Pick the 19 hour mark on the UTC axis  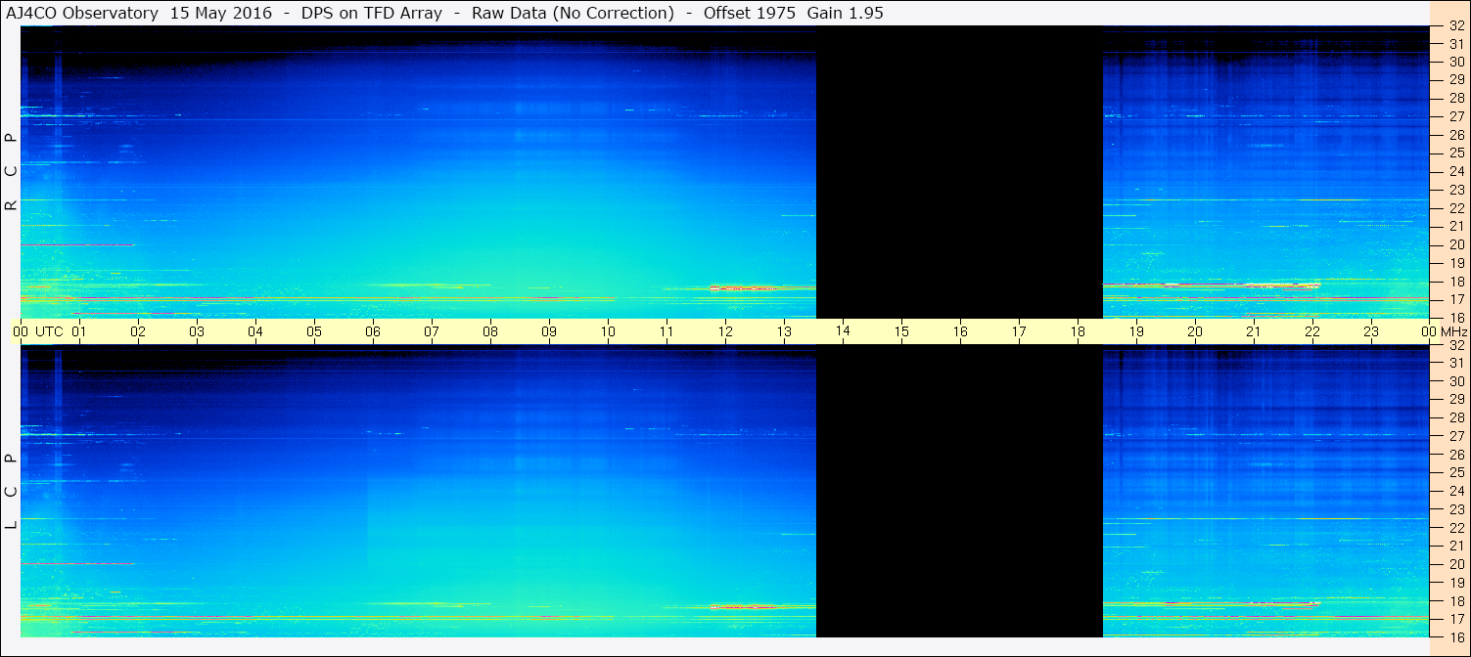(1136, 331)
